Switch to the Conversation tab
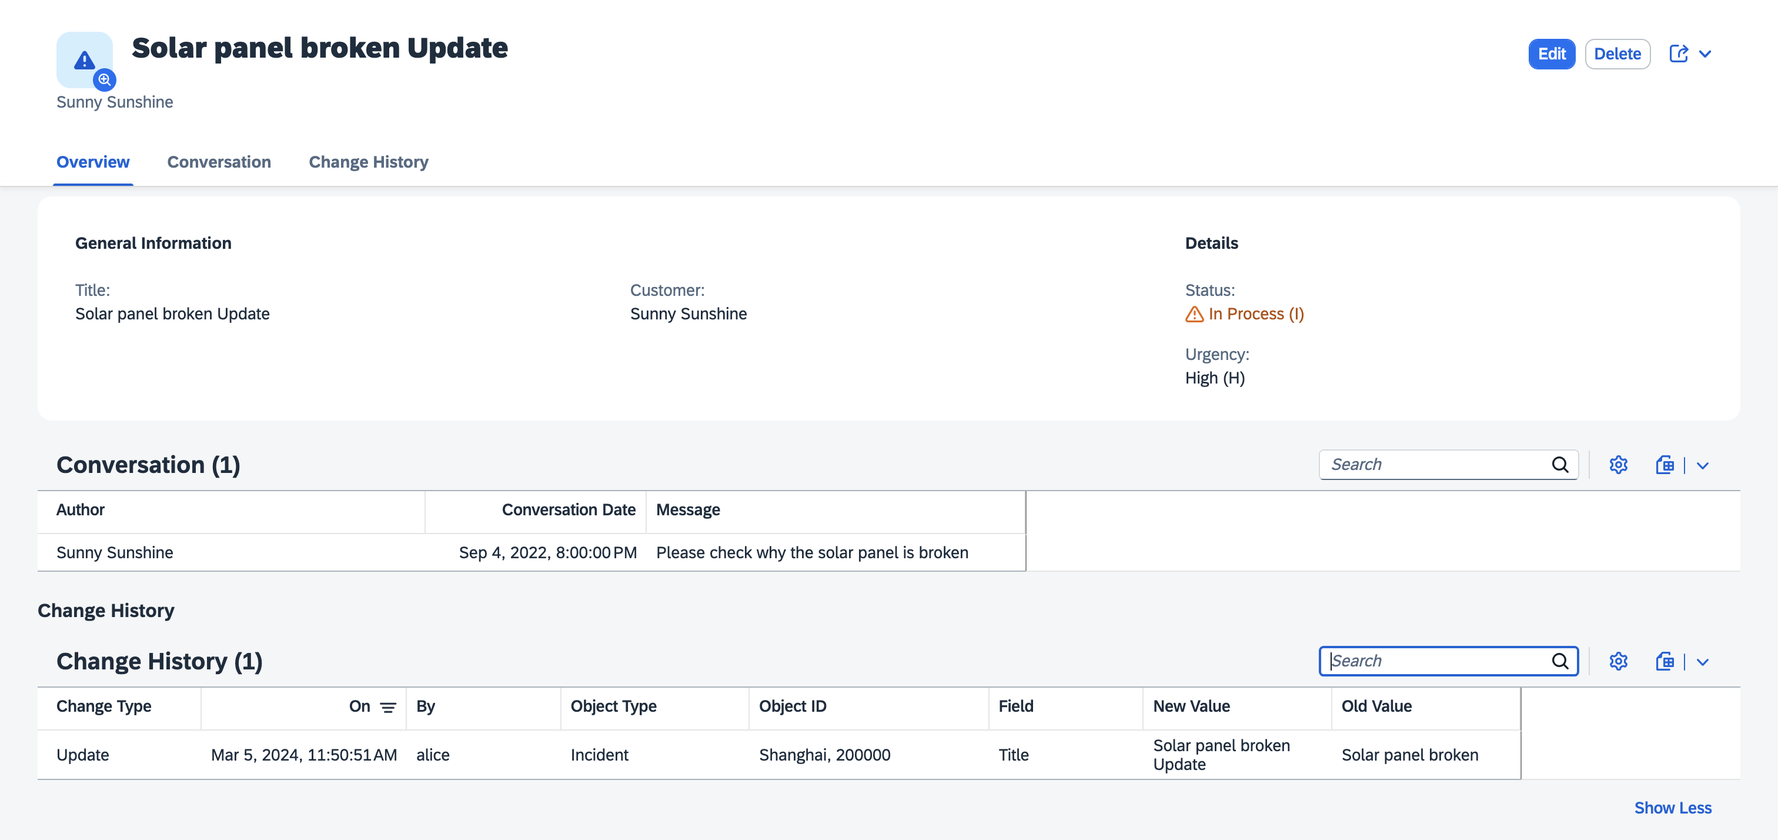The width and height of the screenshot is (1778, 840). (219, 162)
